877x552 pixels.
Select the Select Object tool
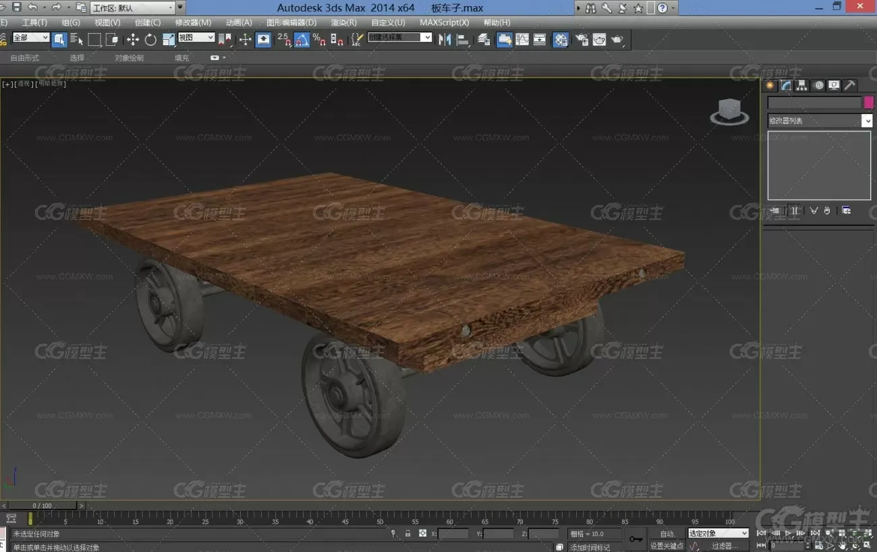60,40
